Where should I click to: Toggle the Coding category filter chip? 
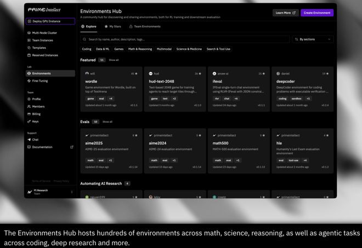87,49
